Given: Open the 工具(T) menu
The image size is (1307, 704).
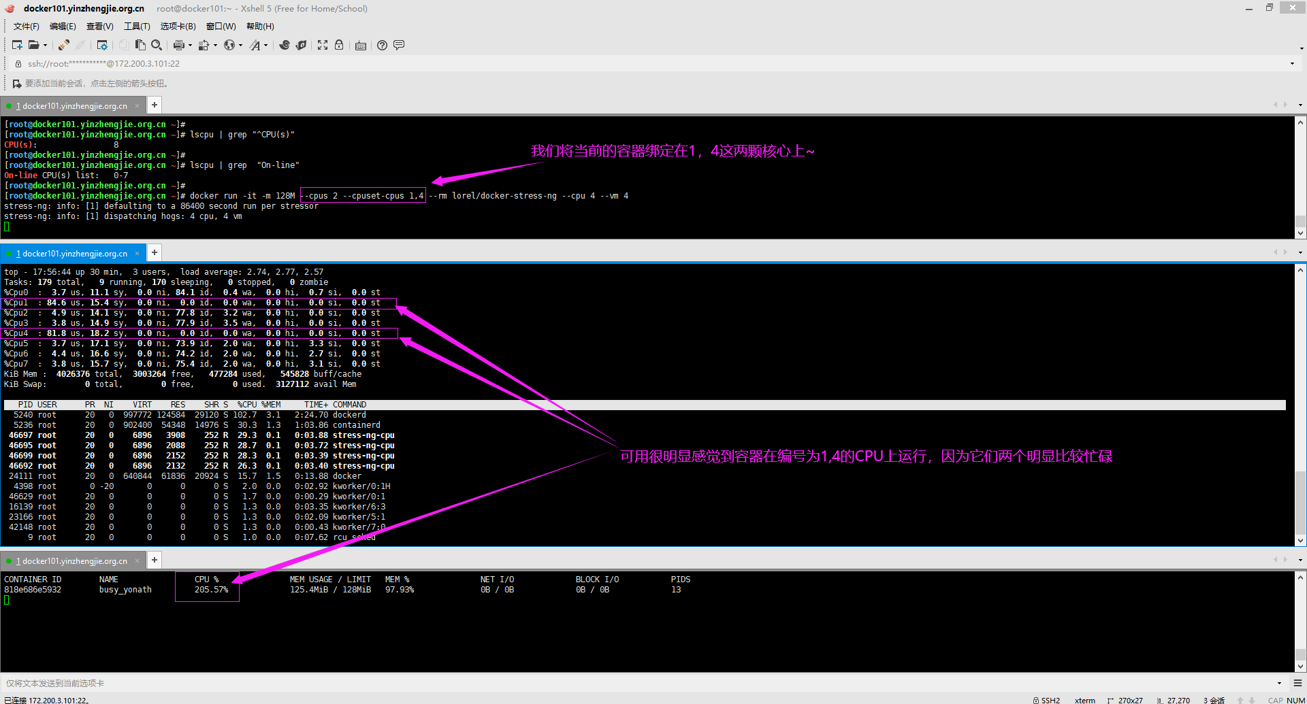Looking at the screenshot, I should pyautogui.click(x=136, y=27).
